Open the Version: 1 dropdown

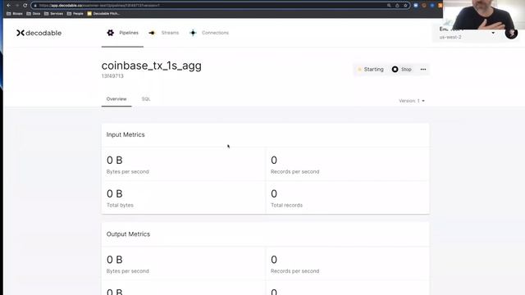point(412,101)
